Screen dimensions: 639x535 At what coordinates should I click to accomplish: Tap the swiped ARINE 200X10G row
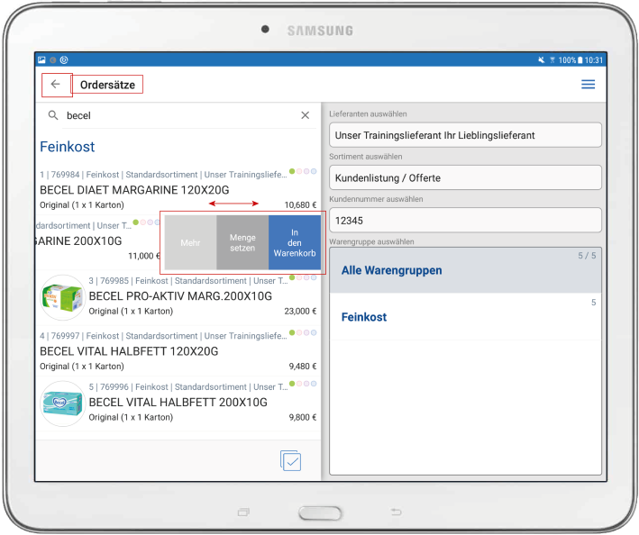[98, 241]
